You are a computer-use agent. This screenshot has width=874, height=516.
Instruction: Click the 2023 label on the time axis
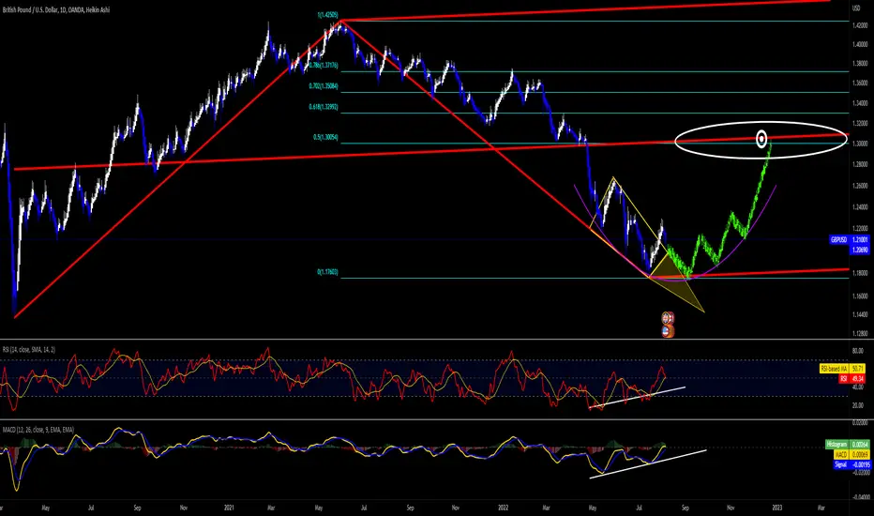(777, 508)
